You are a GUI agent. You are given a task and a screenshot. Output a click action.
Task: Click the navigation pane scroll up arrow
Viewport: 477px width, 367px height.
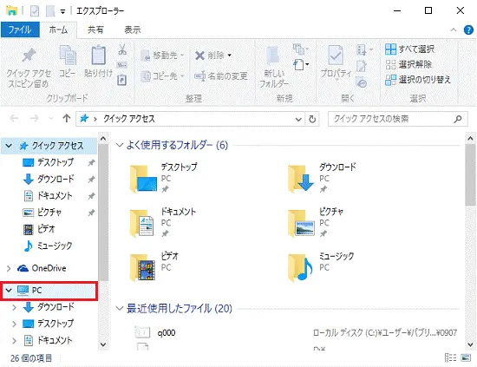tap(103, 139)
